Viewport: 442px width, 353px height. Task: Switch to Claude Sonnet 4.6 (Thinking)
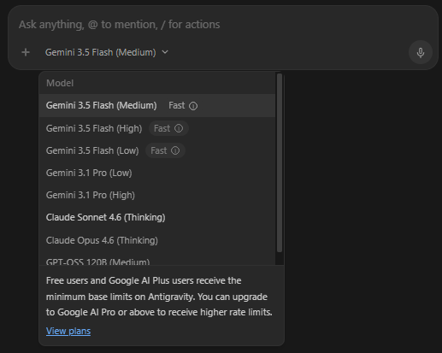[157, 217]
